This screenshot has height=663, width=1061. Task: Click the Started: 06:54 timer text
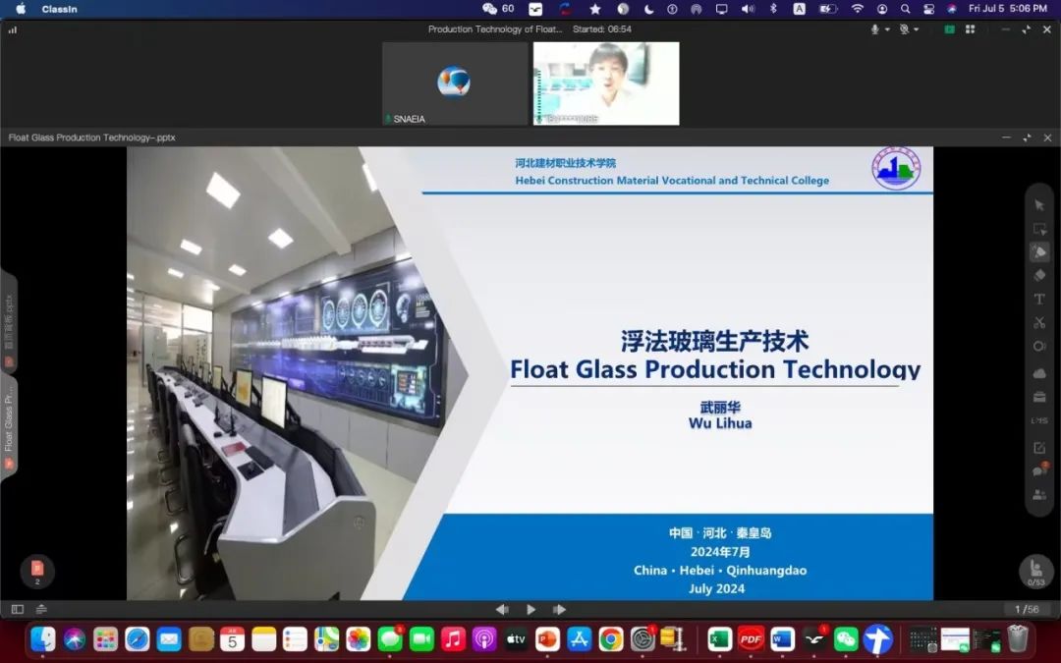[x=602, y=29]
